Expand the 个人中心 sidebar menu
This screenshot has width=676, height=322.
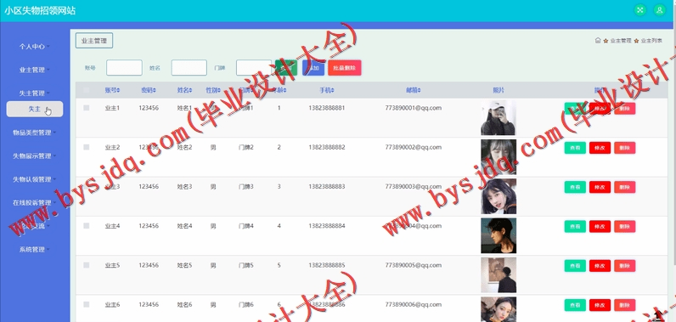pos(35,46)
